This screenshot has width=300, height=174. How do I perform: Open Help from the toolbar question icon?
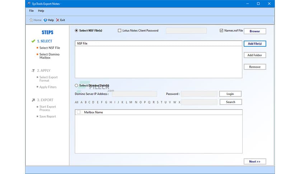(45, 20)
